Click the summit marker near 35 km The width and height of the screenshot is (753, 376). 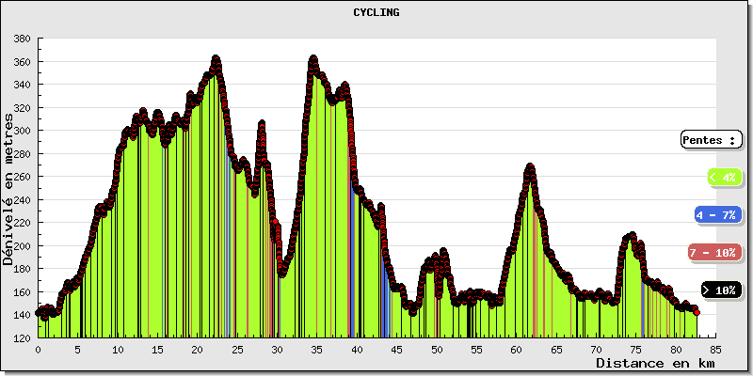[x=313, y=59]
